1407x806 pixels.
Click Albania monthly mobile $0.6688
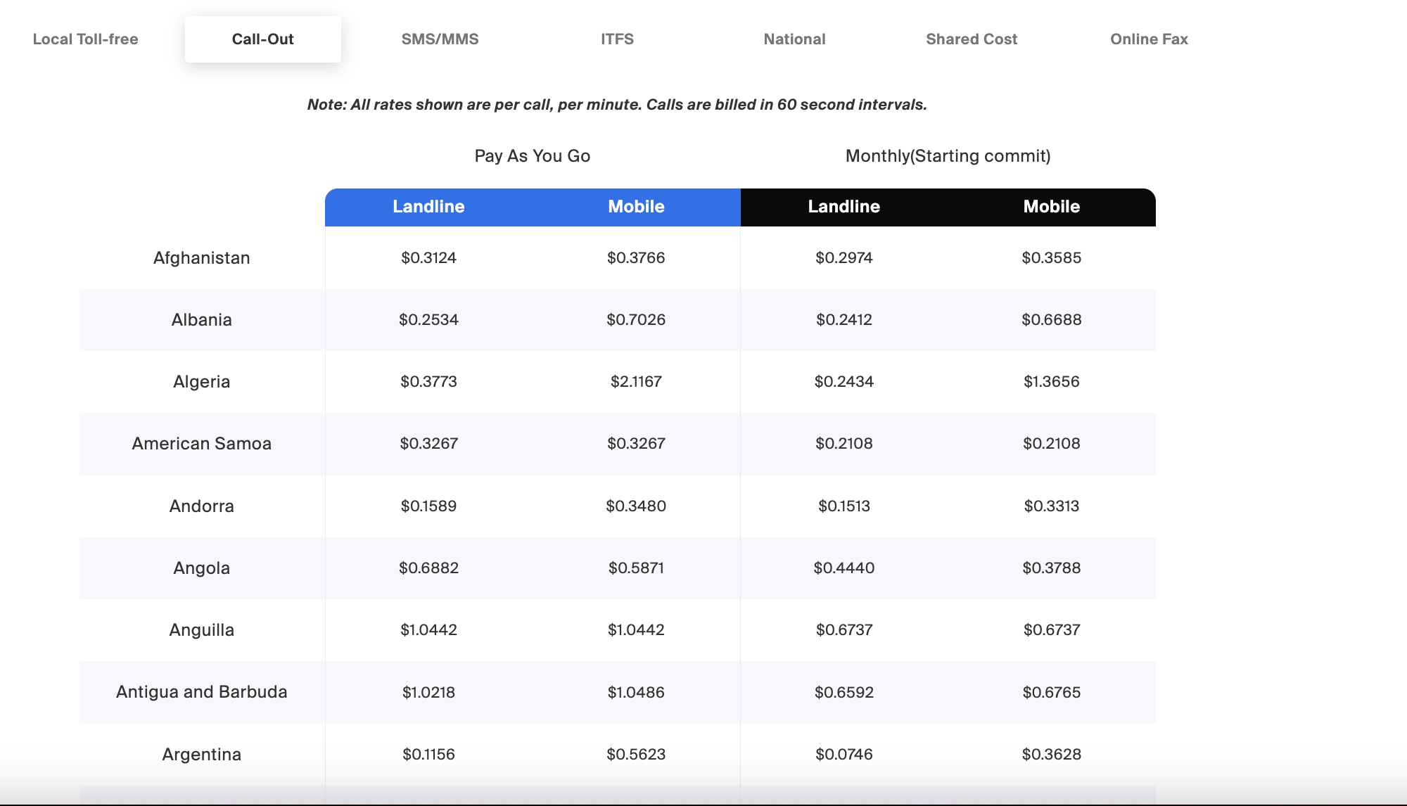1052,320
